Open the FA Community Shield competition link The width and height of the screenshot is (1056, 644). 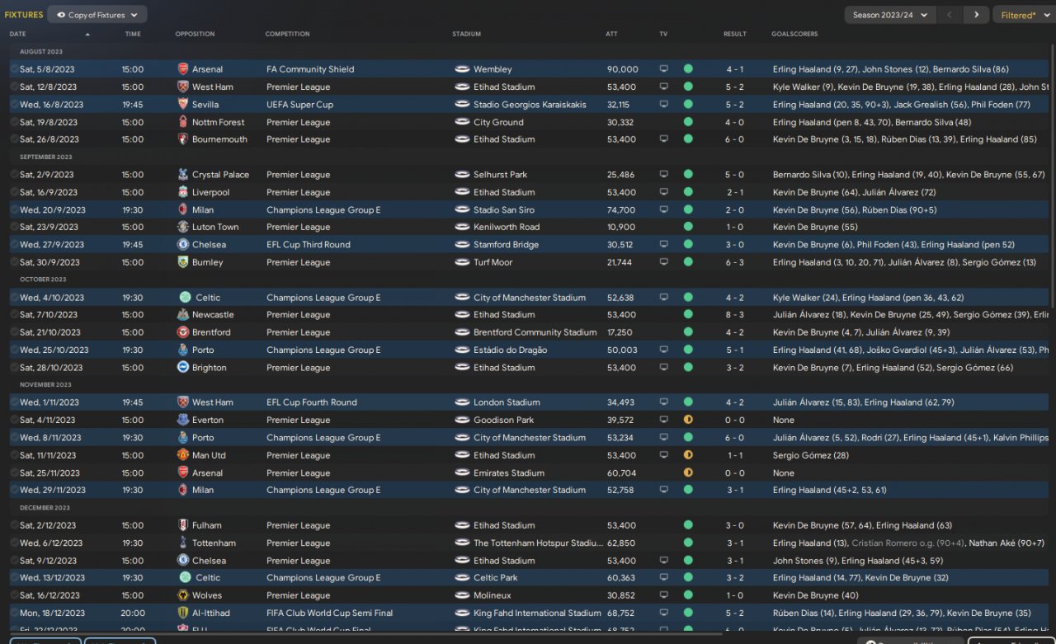click(x=310, y=69)
